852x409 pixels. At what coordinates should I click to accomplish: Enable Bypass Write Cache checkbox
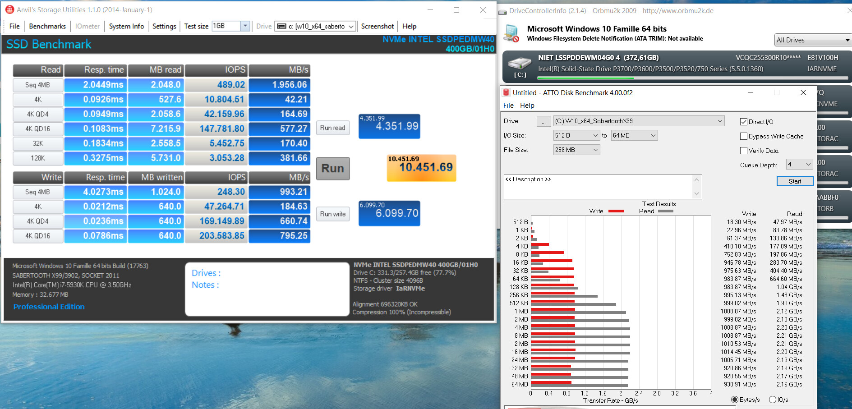(744, 136)
